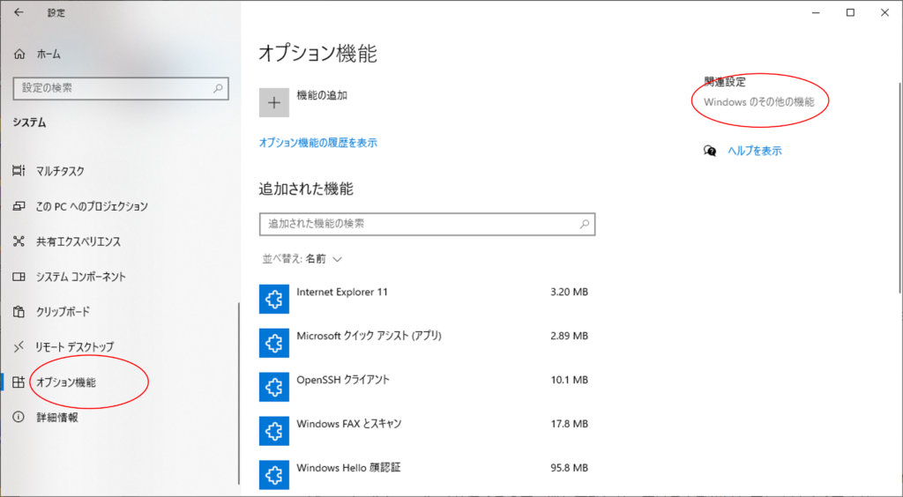
Task: Select the Microsoft クイック アシスト list entry
Action: pos(369,336)
